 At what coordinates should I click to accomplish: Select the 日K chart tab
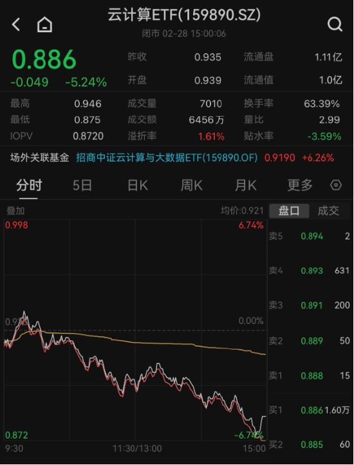coord(138,185)
